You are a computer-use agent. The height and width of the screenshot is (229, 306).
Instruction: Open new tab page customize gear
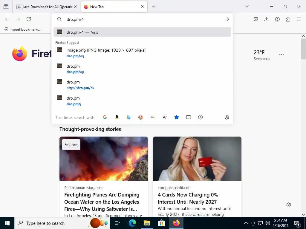pos(289,205)
